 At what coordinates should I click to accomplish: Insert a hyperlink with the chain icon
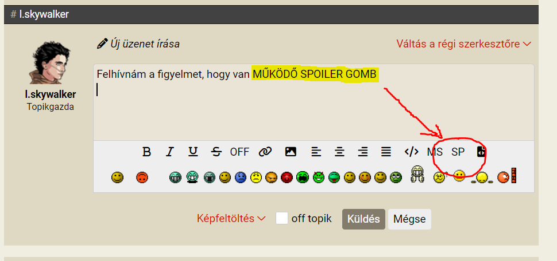pos(265,152)
